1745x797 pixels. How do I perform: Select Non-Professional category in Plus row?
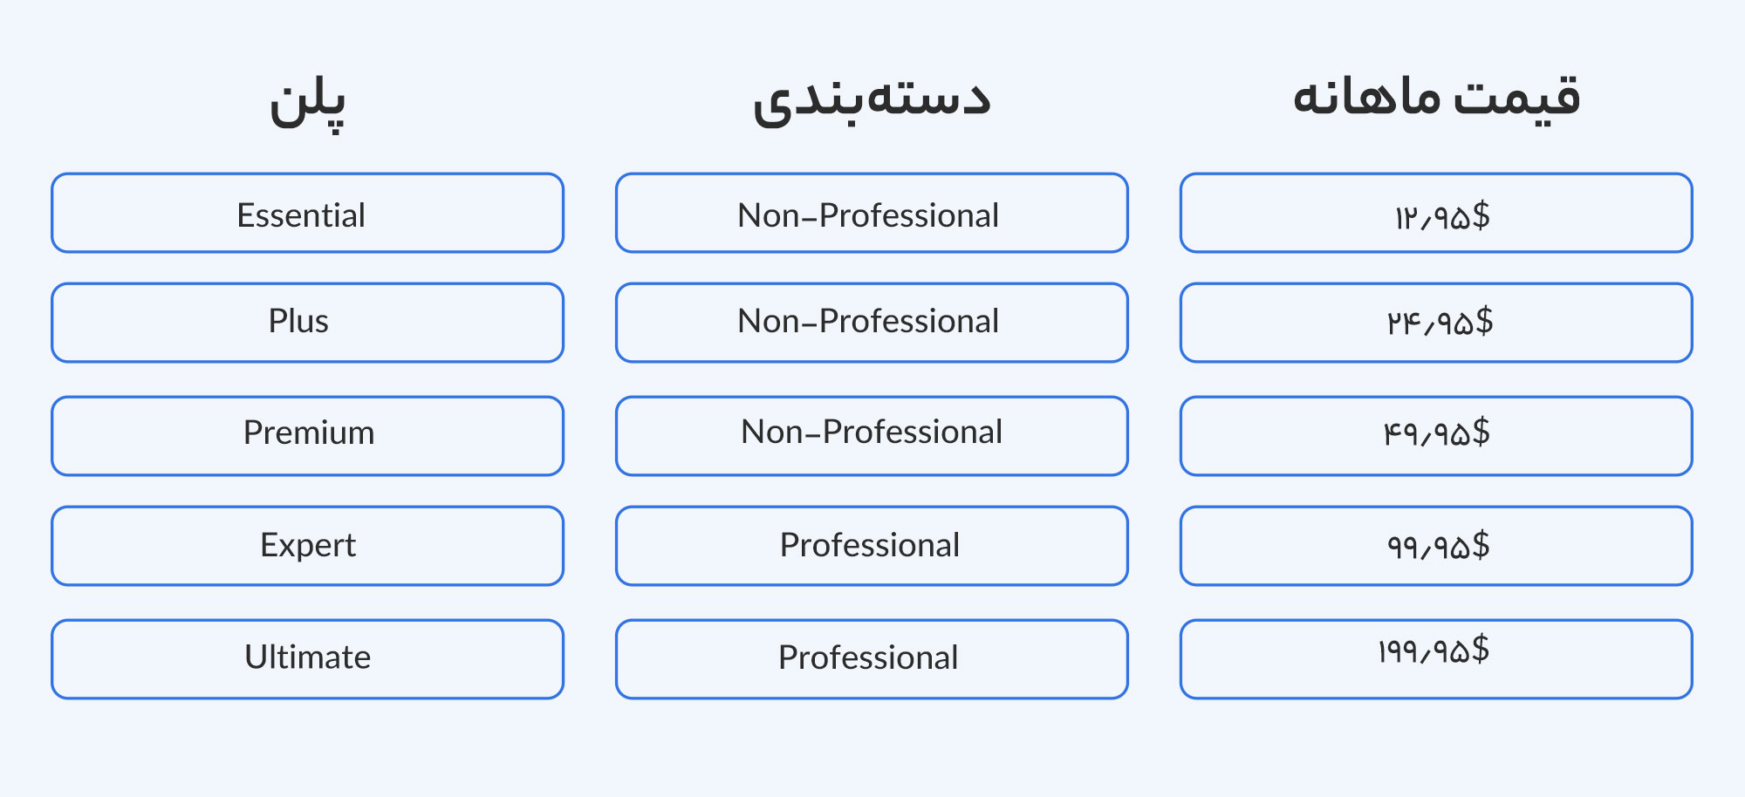(x=871, y=323)
